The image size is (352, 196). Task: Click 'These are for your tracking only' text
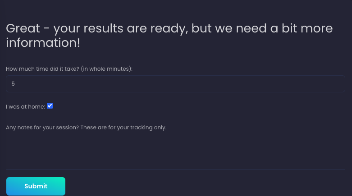tap(123, 128)
